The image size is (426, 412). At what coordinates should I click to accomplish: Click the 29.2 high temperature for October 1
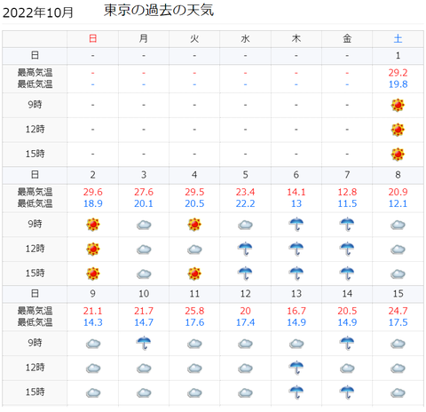pos(398,73)
